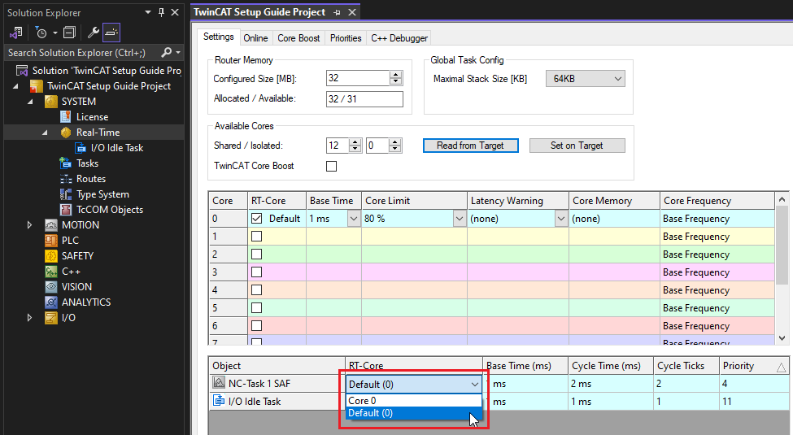Screen dimensions: 793x435
Task: Click the cores table scrollbar down arrow
Action: click(x=782, y=338)
